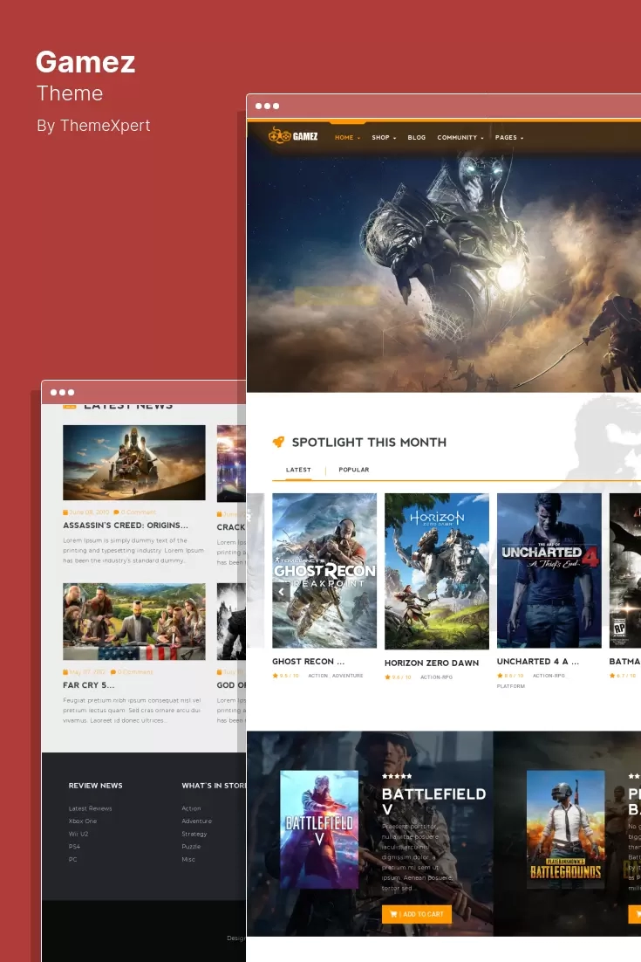Open the Uncharted 4 cover image
This screenshot has width=641, height=962.
point(549,571)
